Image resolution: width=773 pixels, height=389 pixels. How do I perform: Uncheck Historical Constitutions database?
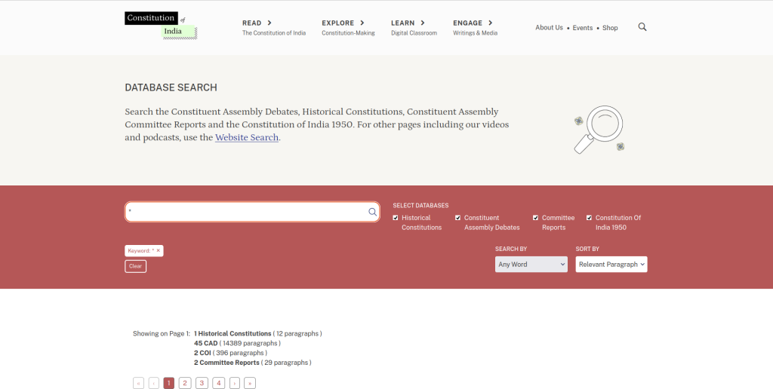396,218
